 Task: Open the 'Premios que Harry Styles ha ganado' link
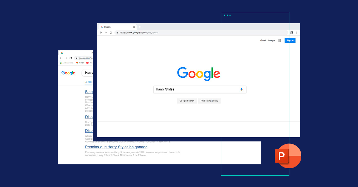[x=116, y=147]
